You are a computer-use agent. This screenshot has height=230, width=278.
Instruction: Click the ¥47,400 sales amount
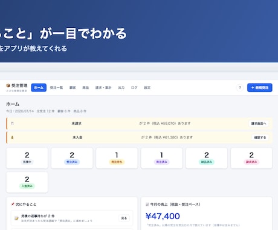tap(163, 216)
